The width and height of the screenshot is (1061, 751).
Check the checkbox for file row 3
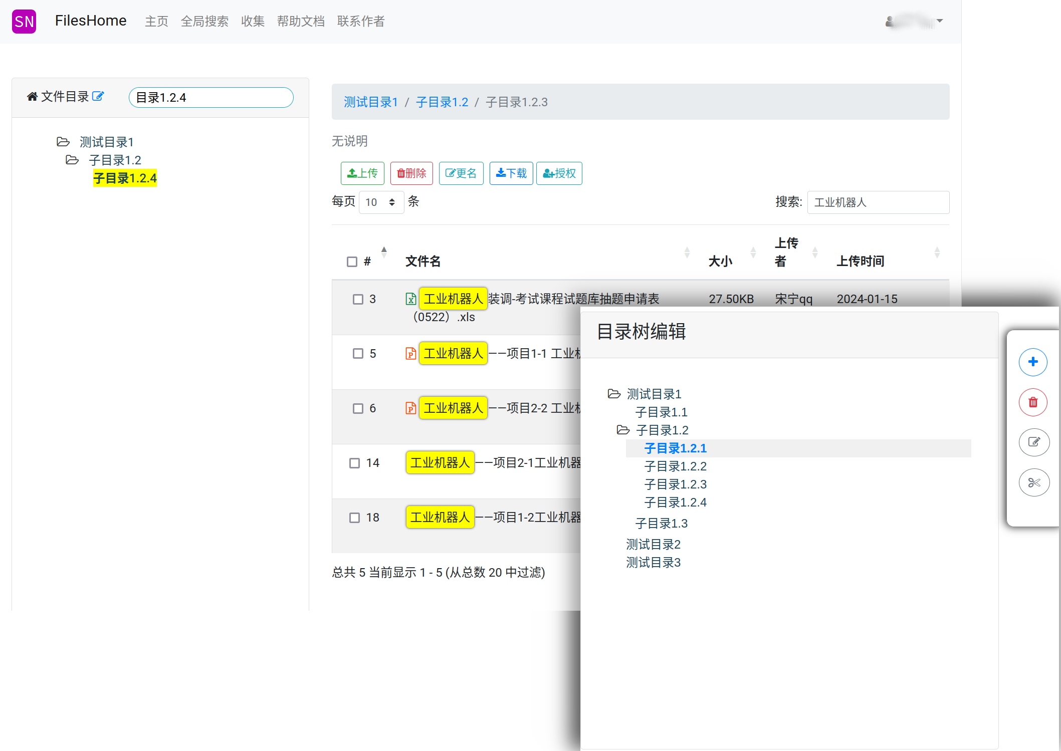pos(358,299)
